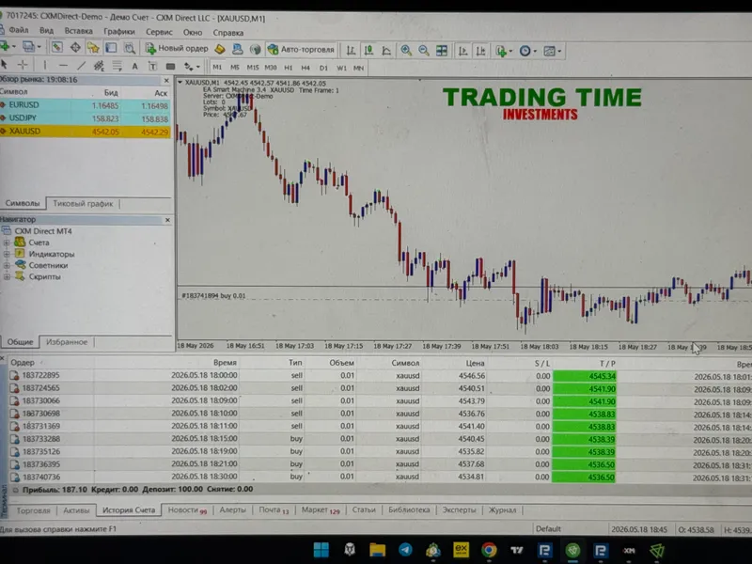Switch to the D1 timeframe

(x=323, y=68)
